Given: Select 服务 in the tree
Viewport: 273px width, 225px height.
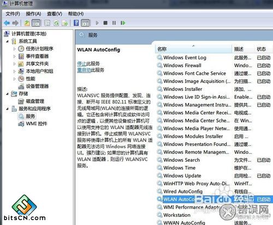Looking at the screenshot, I should click(x=31, y=116).
